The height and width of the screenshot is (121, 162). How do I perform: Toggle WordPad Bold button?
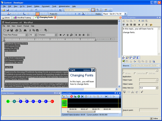[x=60, y=35]
